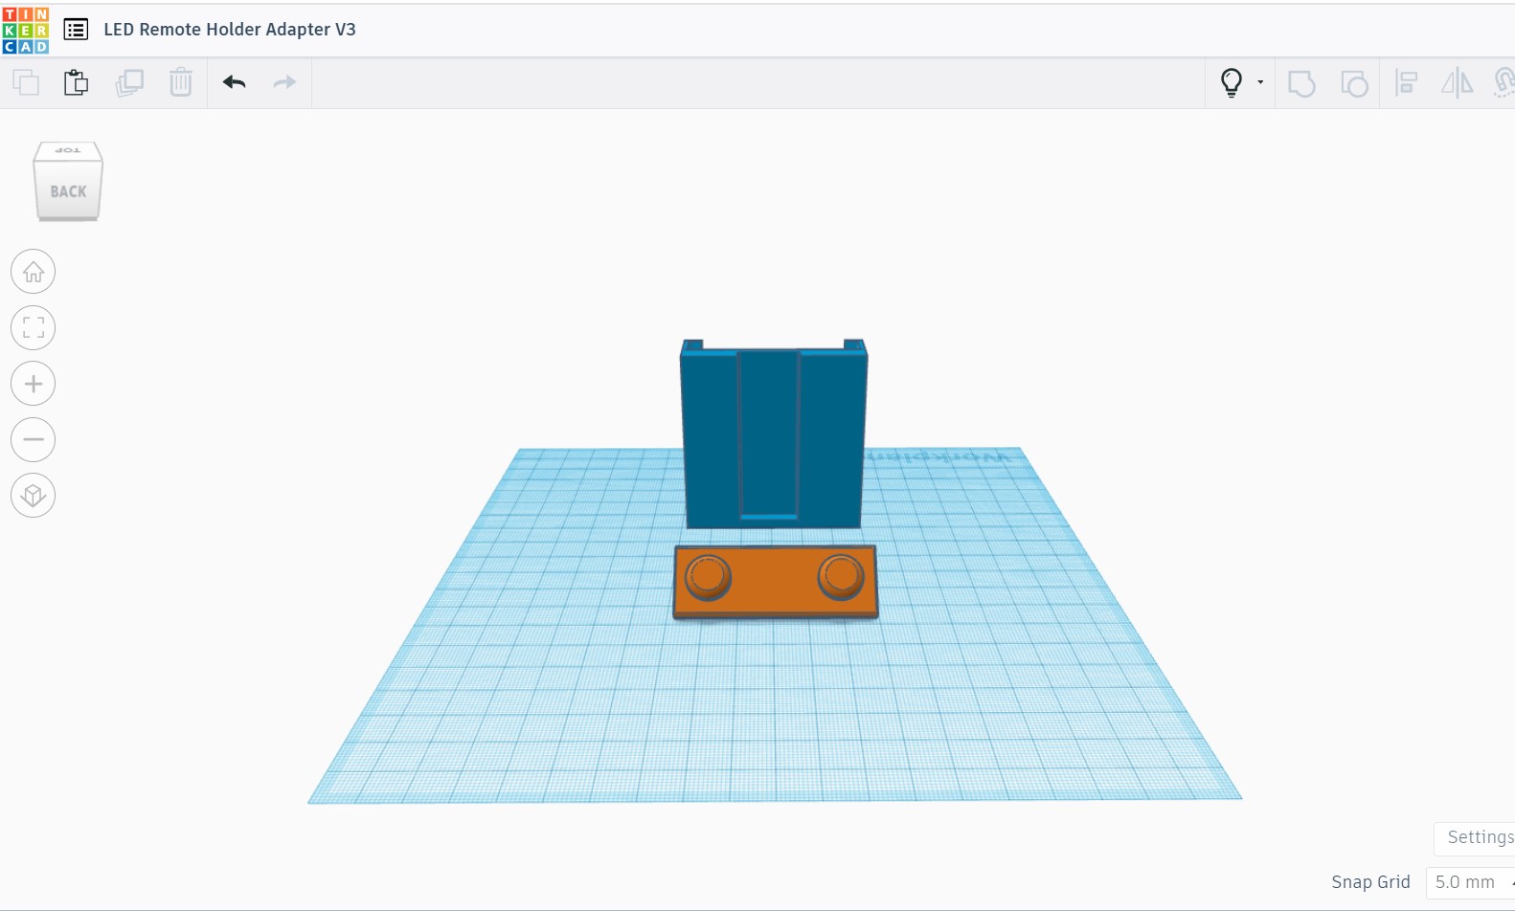This screenshot has height=911, width=1515.
Task: Click design title LED Remote Holder Adapter V3
Action: pos(230,30)
